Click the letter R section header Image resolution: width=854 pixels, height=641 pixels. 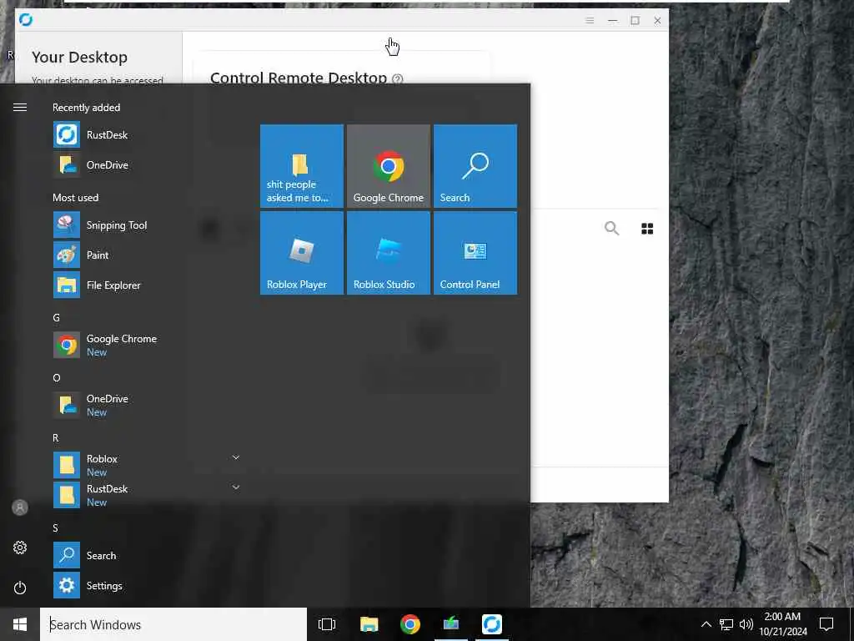[x=56, y=437]
